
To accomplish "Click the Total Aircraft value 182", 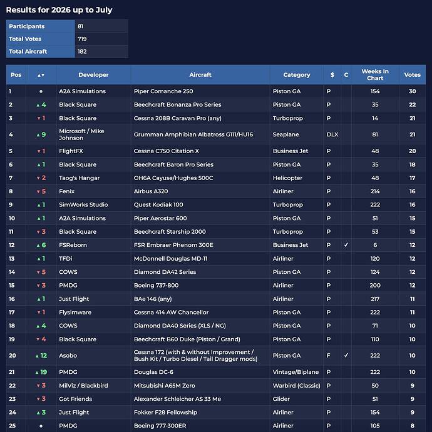I will click(82, 51).
